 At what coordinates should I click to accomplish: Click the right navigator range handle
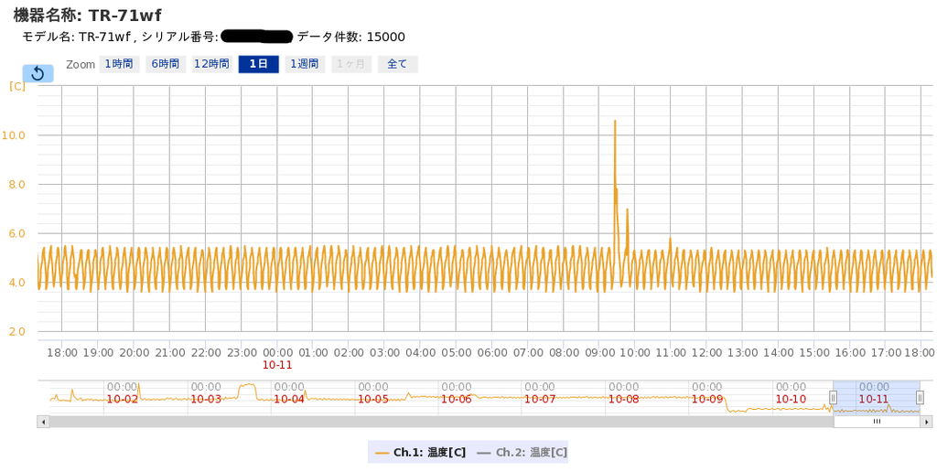click(921, 397)
